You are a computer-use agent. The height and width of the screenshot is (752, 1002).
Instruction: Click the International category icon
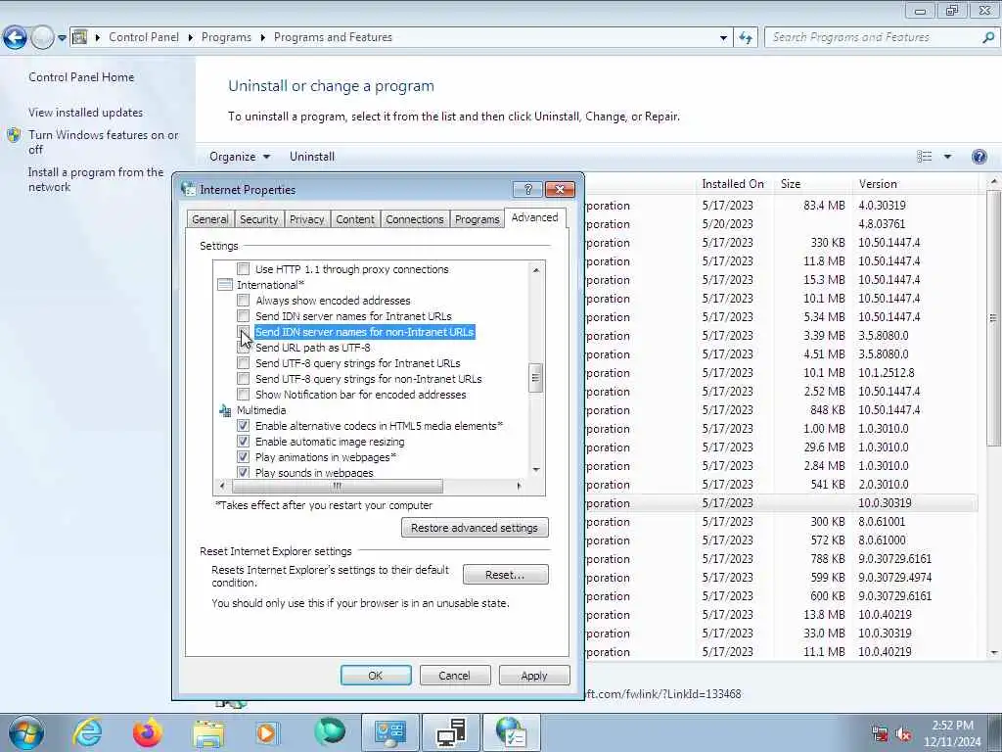[x=225, y=285]
